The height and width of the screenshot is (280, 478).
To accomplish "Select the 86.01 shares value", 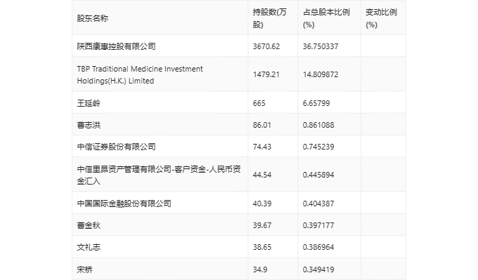I will (x=262, y=125).
